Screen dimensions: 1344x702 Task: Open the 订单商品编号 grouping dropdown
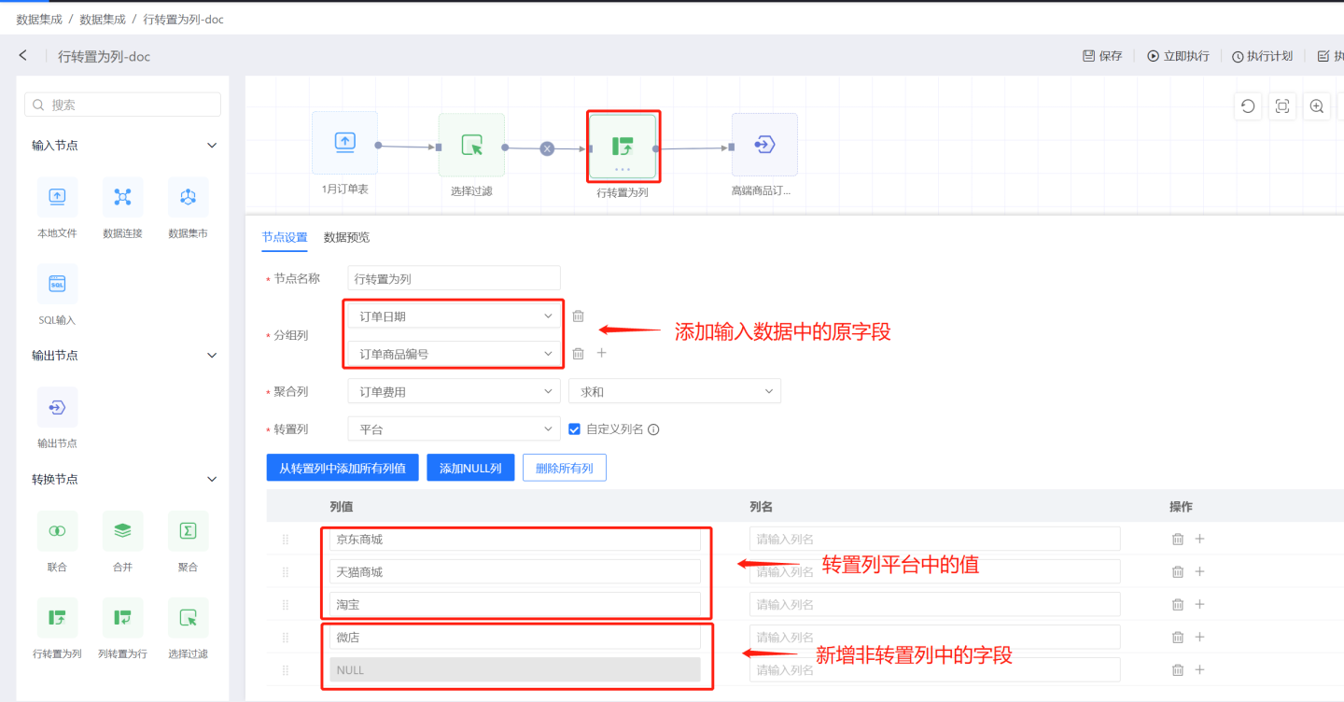pos(454,354)
